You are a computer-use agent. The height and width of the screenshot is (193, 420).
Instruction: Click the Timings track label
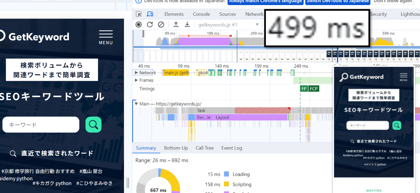point(147,89)
